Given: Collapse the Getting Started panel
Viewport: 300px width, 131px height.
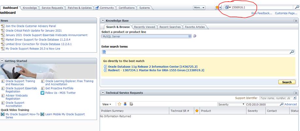Looking at the screenshot, I should pos(2,61).
